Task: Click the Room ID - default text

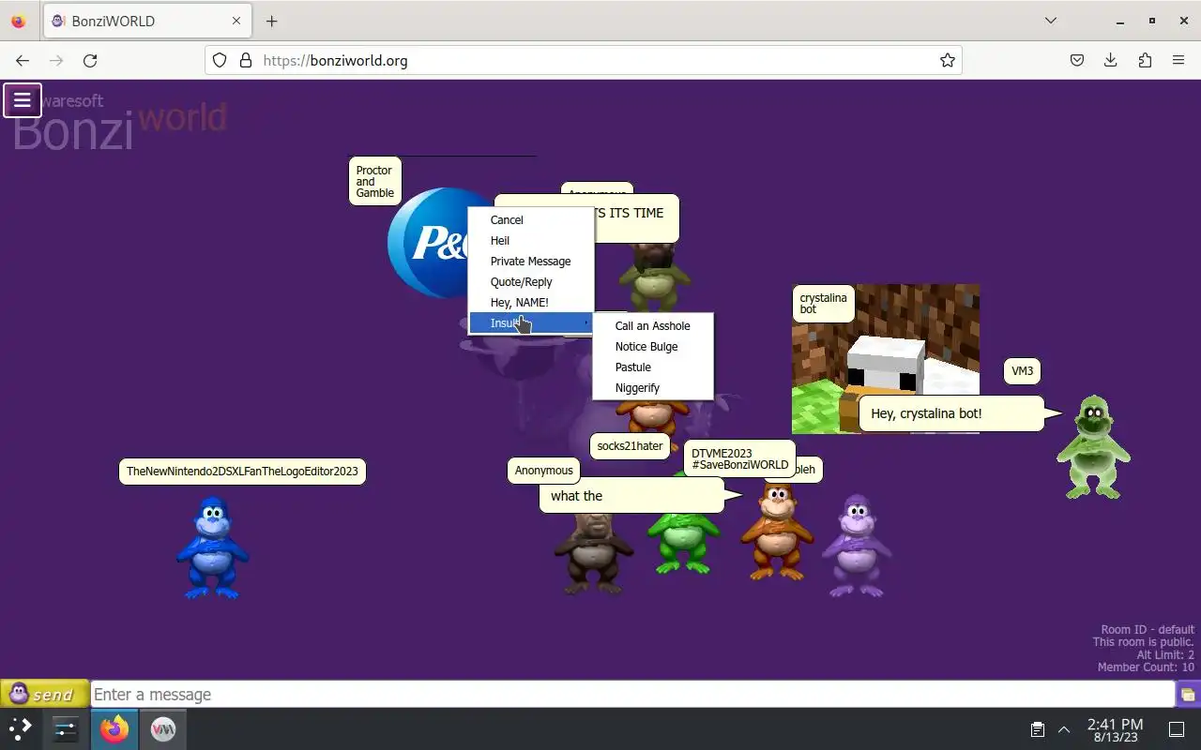Action: pos(1148,630)
